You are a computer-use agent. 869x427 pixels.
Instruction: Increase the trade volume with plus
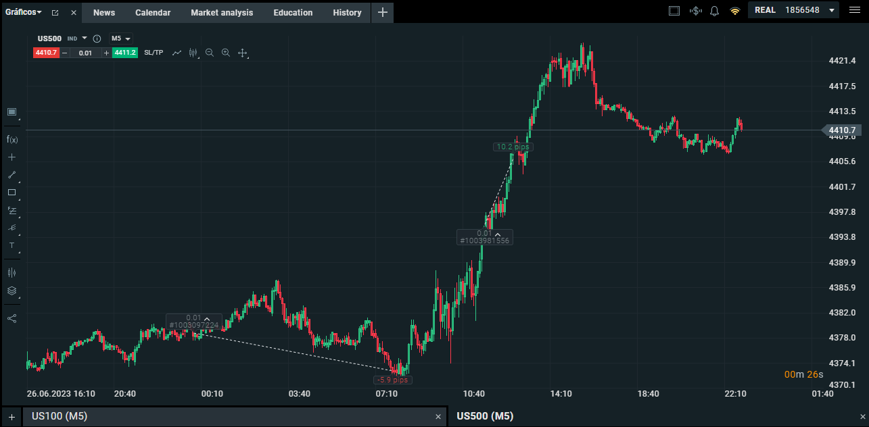tap(106, 53)
